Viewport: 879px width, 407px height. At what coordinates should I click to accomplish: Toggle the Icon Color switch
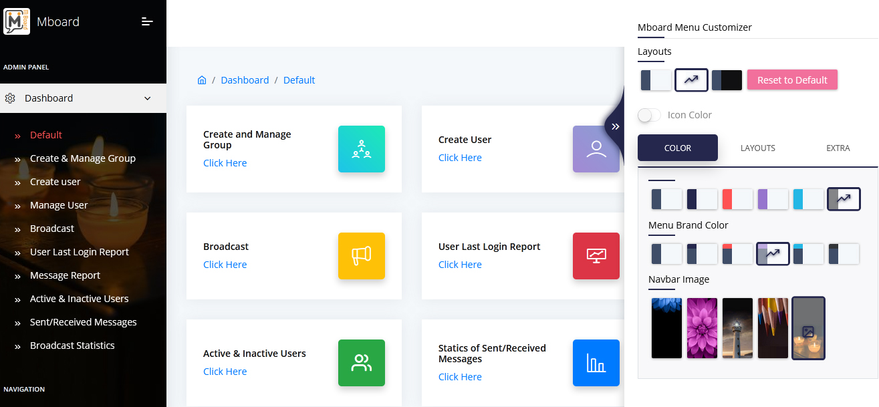[649, 115]
